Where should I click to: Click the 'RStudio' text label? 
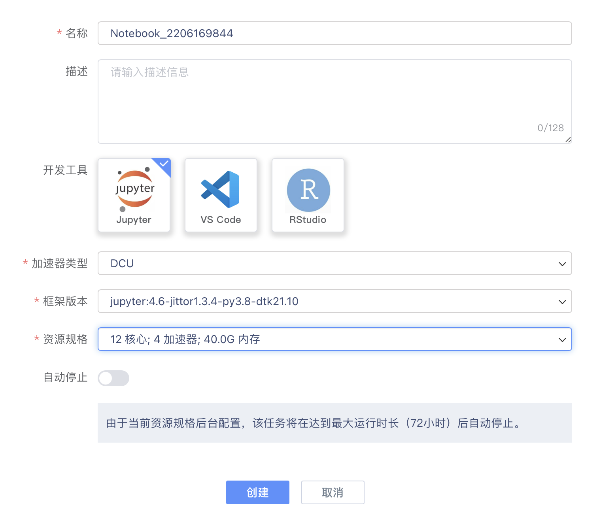308,220
